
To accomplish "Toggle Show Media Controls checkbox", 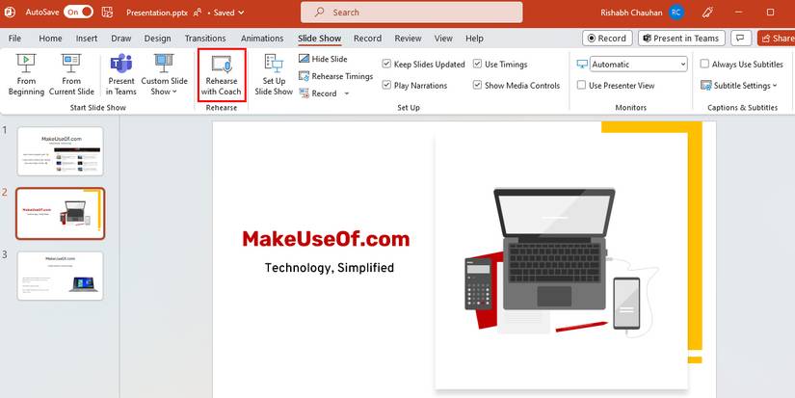I will (x=477, y=85).
